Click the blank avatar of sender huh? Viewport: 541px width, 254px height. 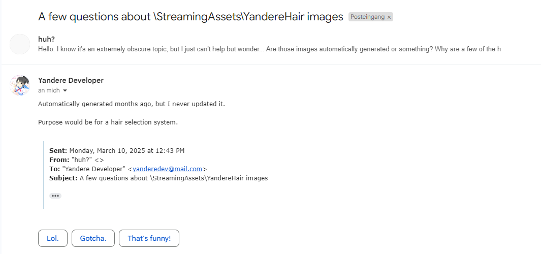(x=20, y=44)
